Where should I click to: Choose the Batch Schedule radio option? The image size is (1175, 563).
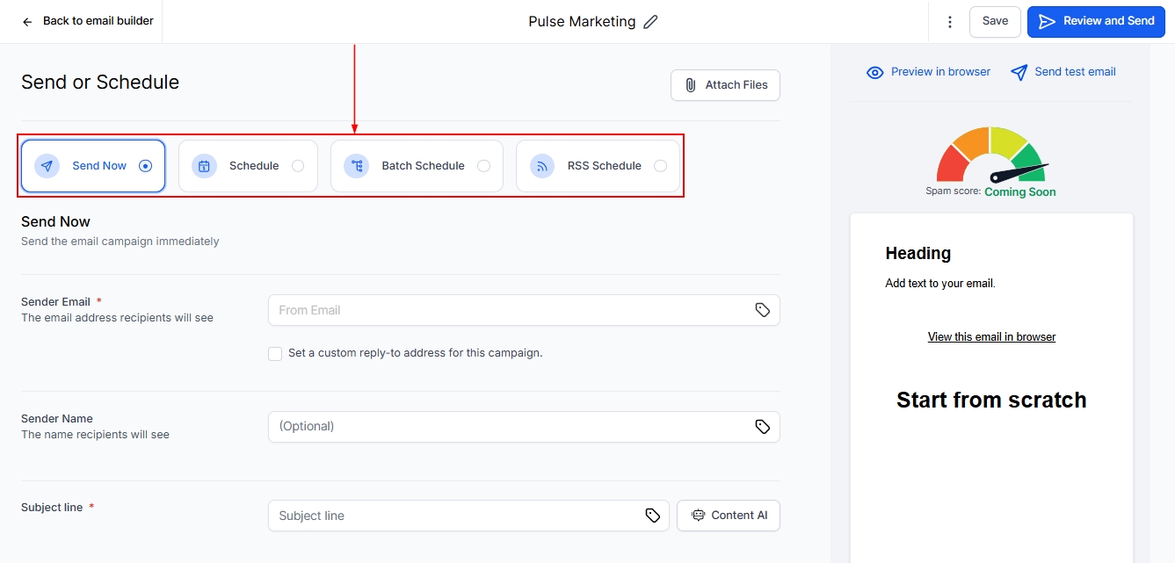(483, 166)
